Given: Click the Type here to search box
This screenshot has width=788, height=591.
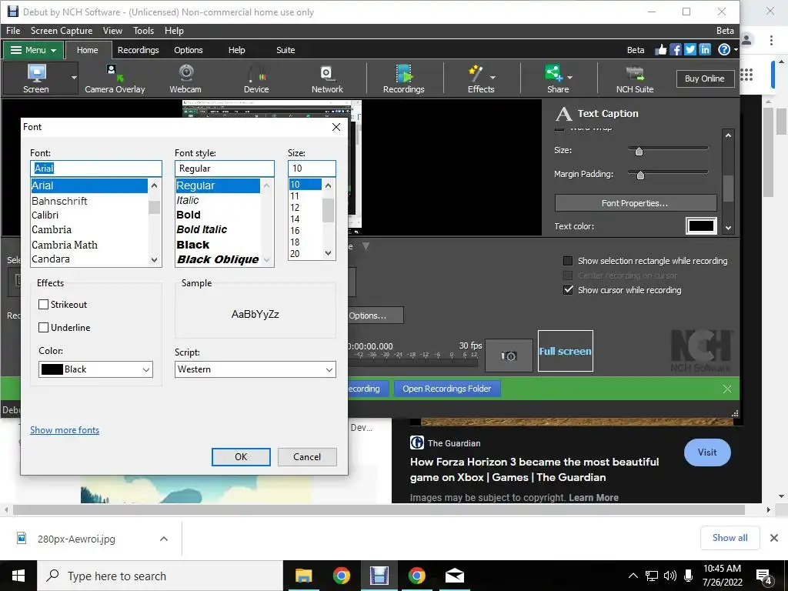Looking at the screenshot, I should tap(160, 576).
